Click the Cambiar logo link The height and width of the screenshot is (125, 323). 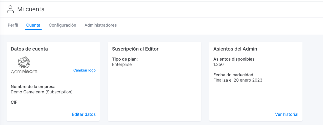[x=84, y=70]
